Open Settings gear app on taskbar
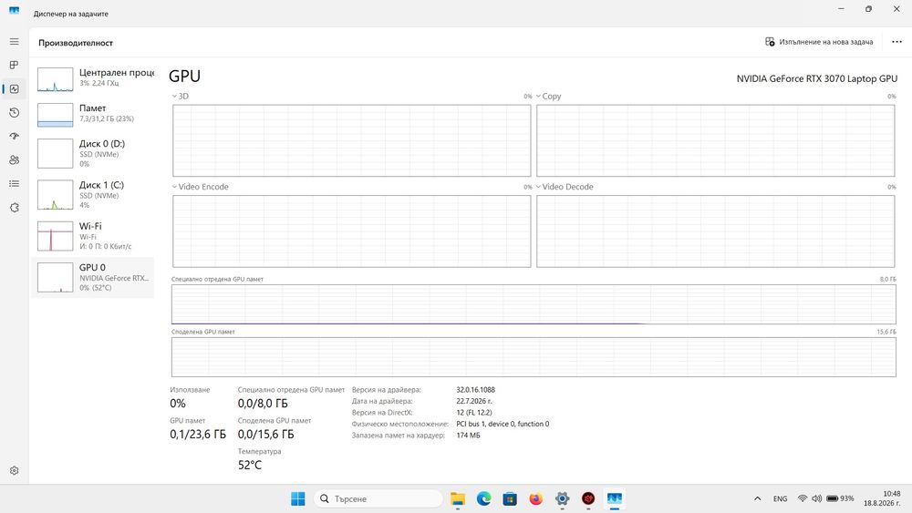The image size is (912, 513). coord(562,498)
